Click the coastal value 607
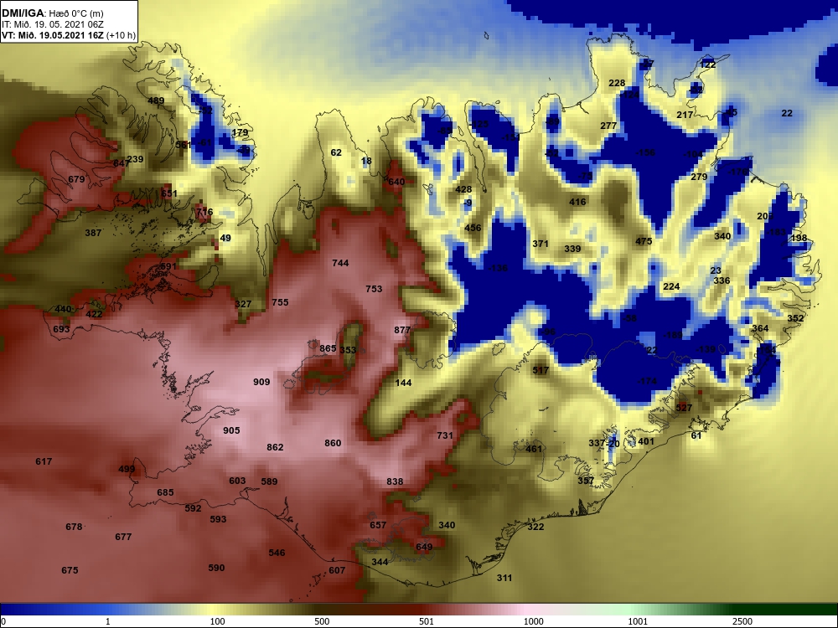This screenshot has height=628, width=838. click(337, 570)
